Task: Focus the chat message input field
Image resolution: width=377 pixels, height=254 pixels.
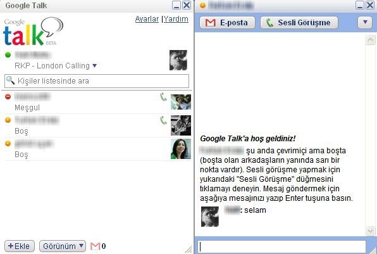Action: 281,247
